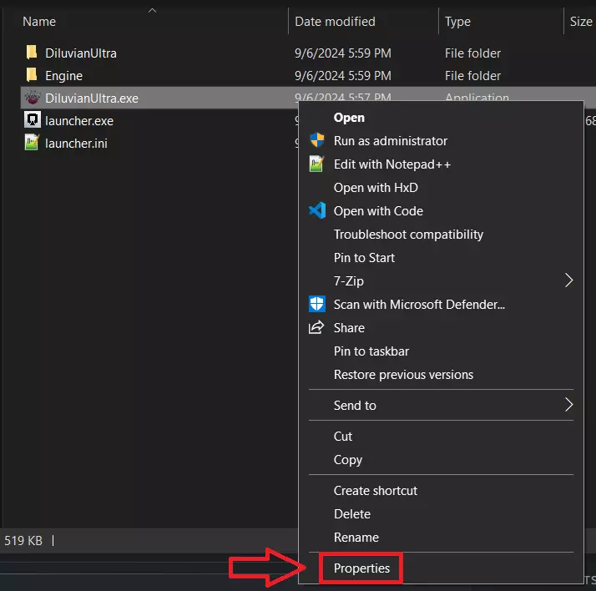Click the 519 KB status bar text
596x591 pixels.
(23, 540)
